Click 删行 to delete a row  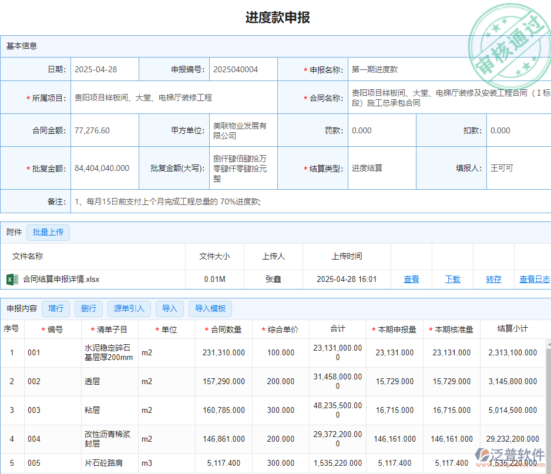(88, 309)
